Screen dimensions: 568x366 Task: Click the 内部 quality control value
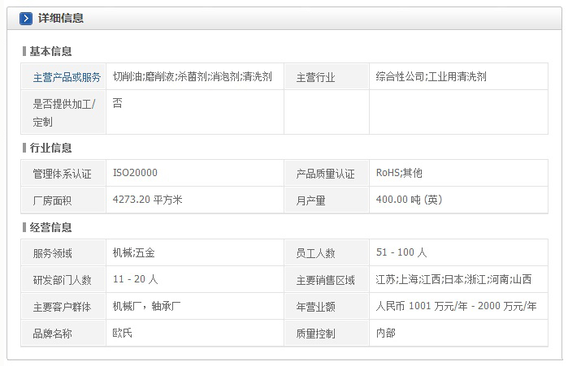pos(386,333)
